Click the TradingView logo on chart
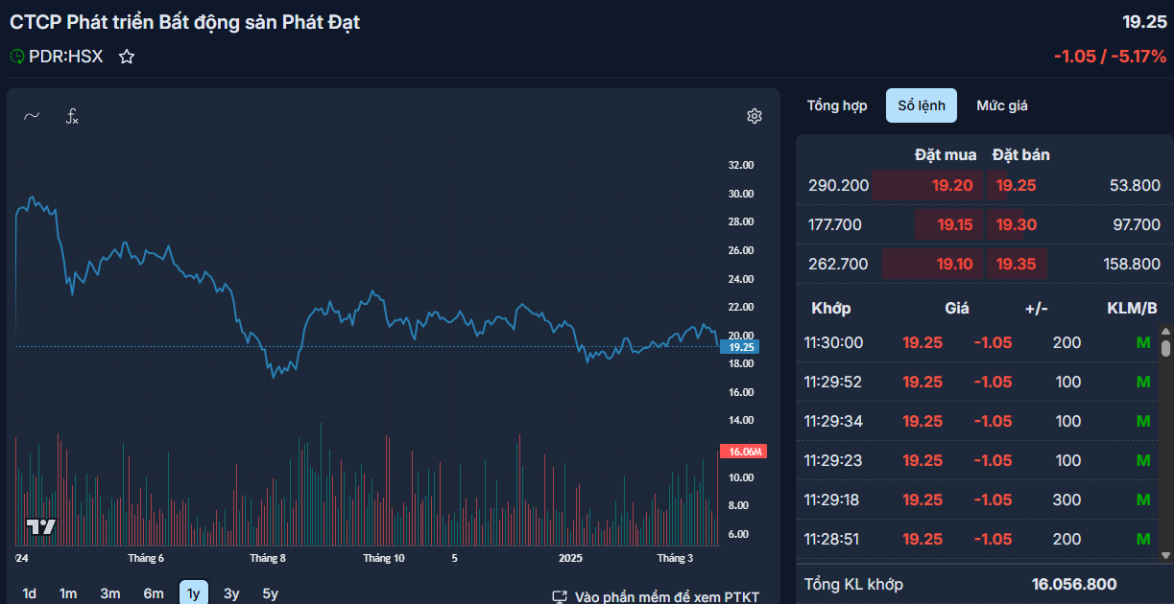This screenshot has height=604, width=1174. 41,526
